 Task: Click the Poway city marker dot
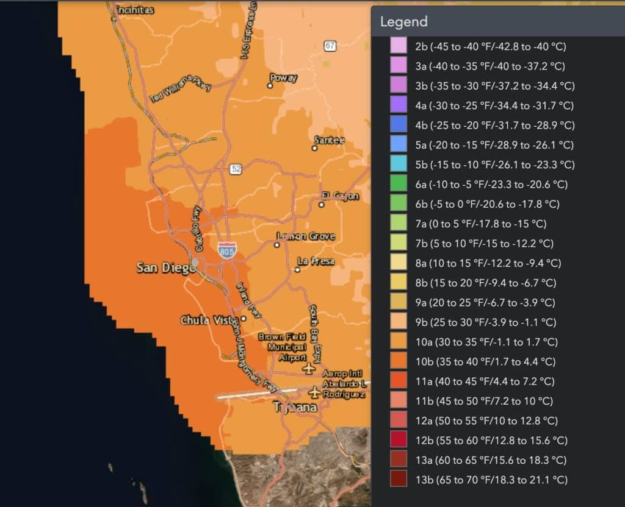[x=270, y=85]
